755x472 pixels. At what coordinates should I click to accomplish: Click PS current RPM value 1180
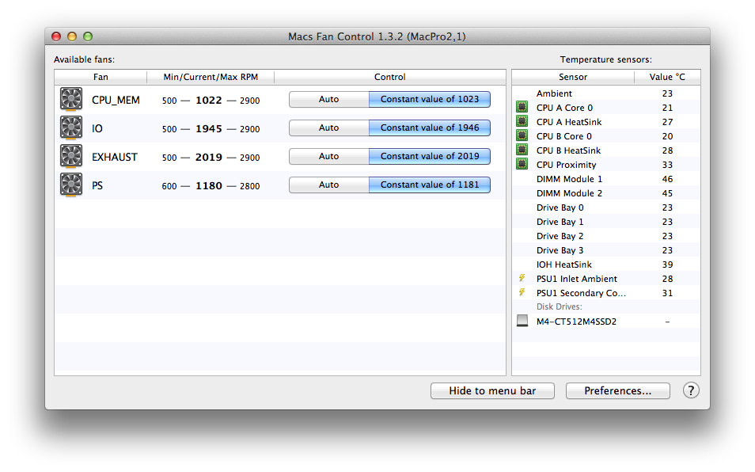click(x=208, y=185)
